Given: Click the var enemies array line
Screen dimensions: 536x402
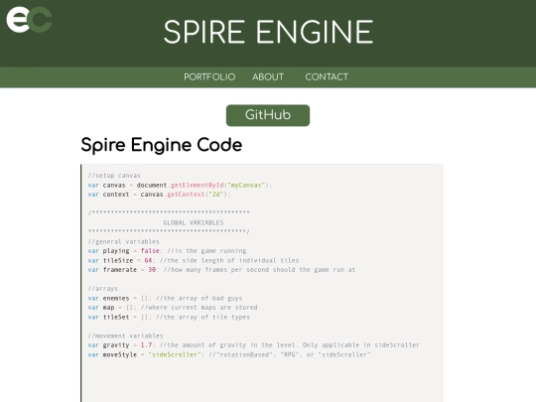Looking at the screenshot, I should pyautogui.click(x=165, y=298).
